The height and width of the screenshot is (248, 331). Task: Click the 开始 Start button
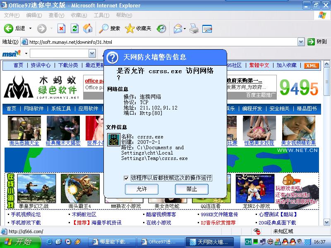tap(20, 242)
